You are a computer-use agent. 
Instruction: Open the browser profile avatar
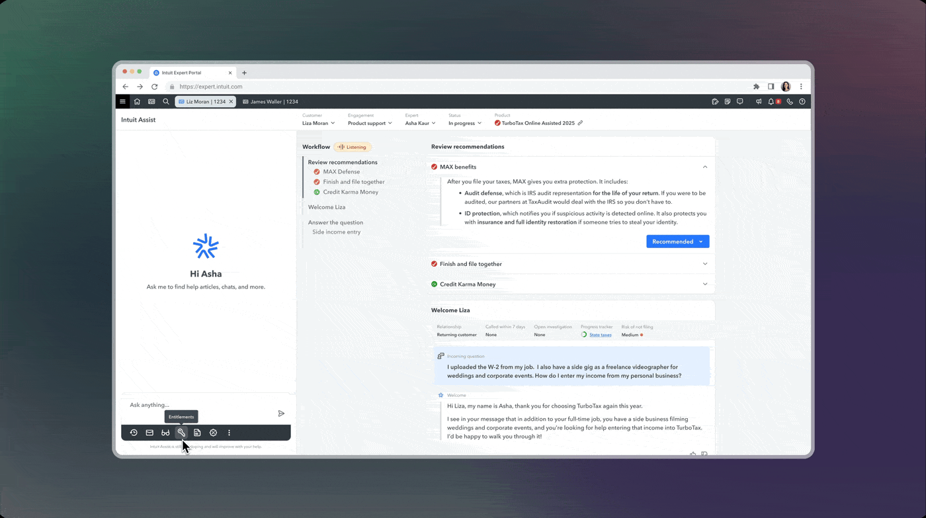786,87
